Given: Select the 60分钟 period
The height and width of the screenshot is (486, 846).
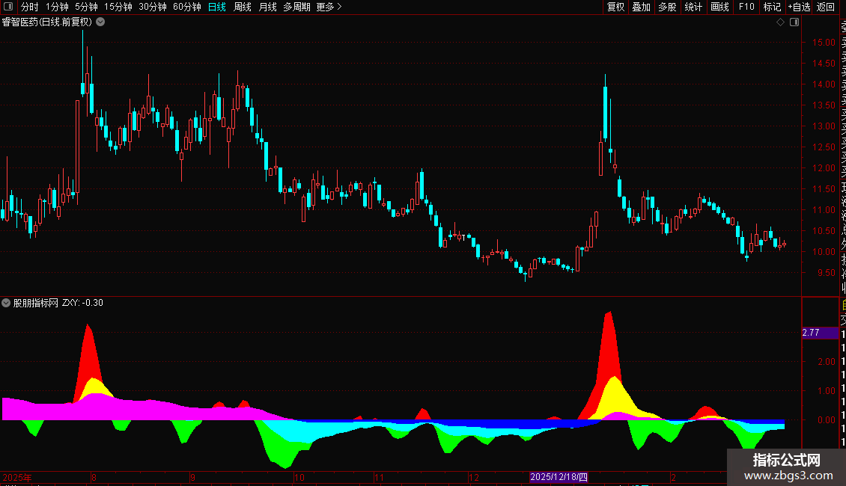Looking at the screenshot, I should [187, 7].
